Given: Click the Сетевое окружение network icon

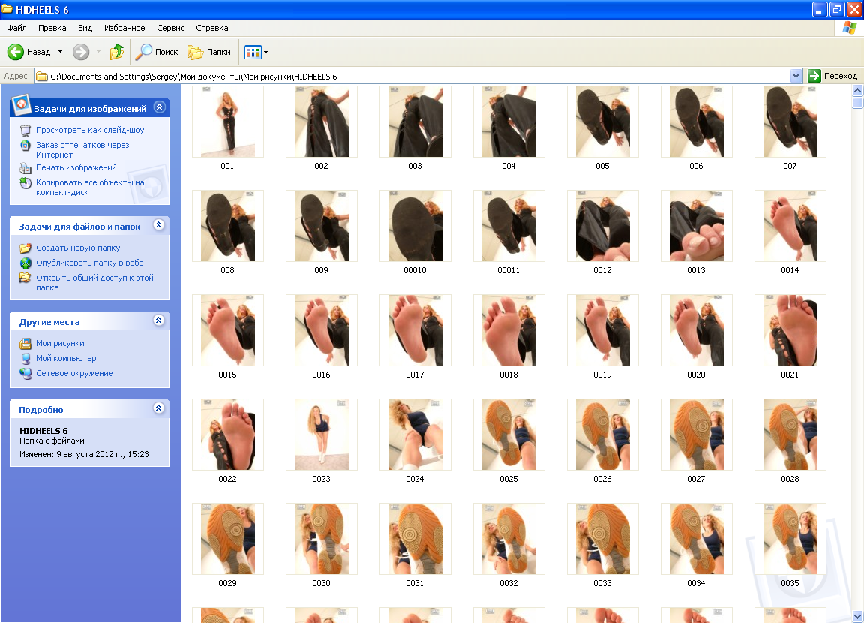Looking at the screenshot, I should pos(25,373).
